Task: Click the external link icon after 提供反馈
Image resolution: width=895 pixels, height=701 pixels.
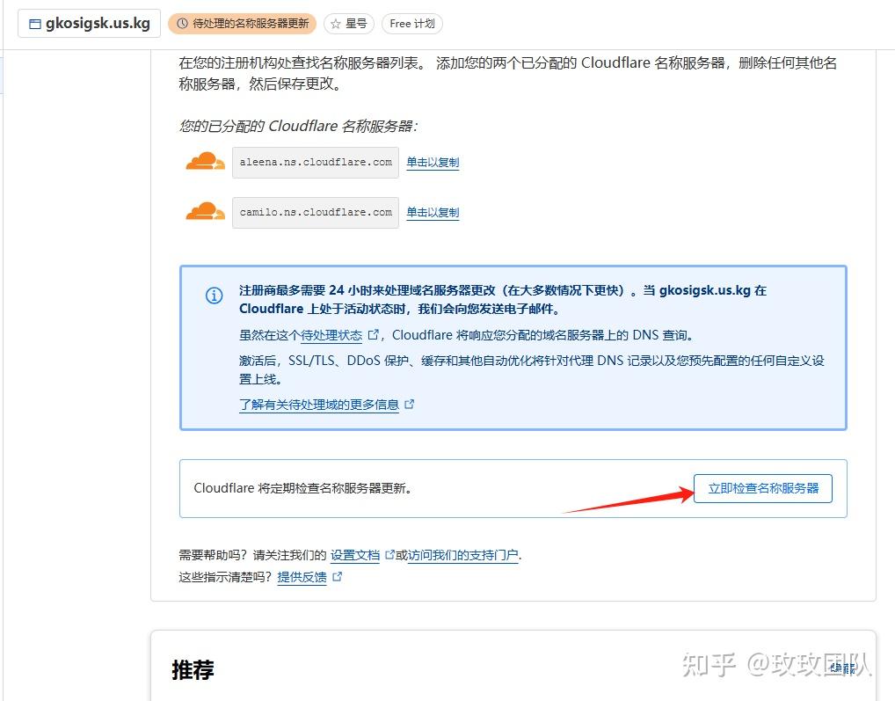Action: (339, 578)
